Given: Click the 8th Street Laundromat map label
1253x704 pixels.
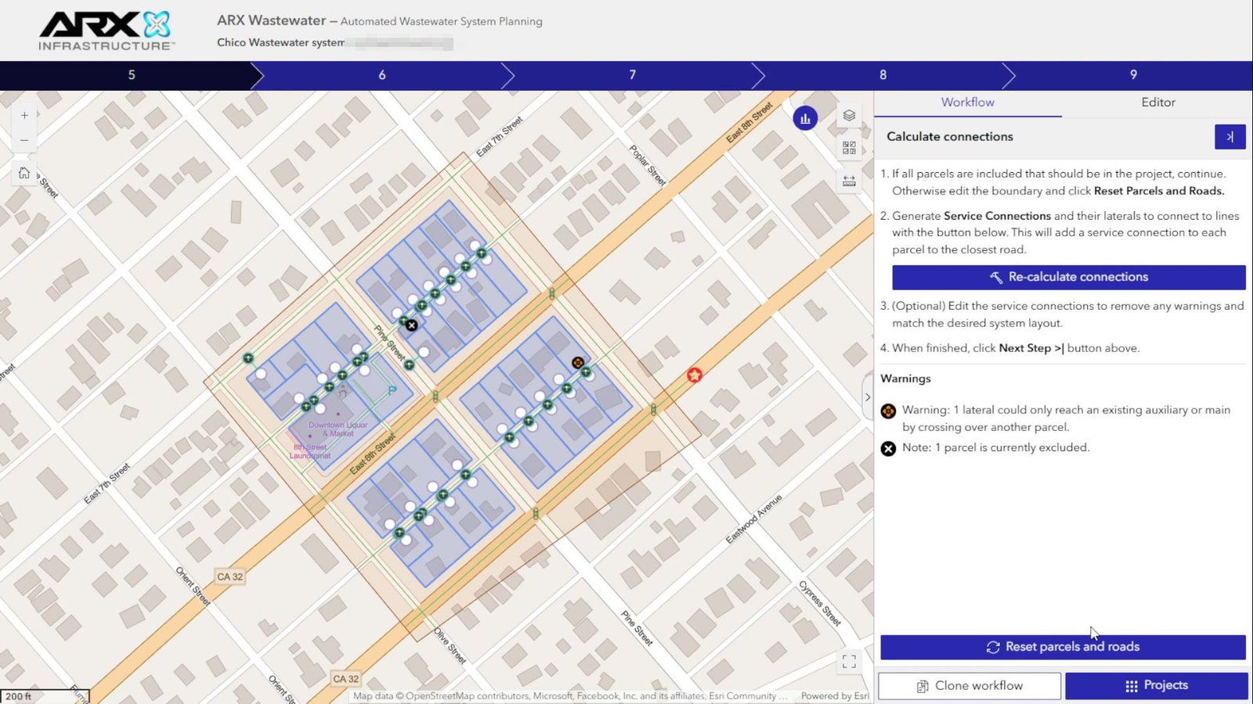Looking at the screenshot, I should pos(310,451).
